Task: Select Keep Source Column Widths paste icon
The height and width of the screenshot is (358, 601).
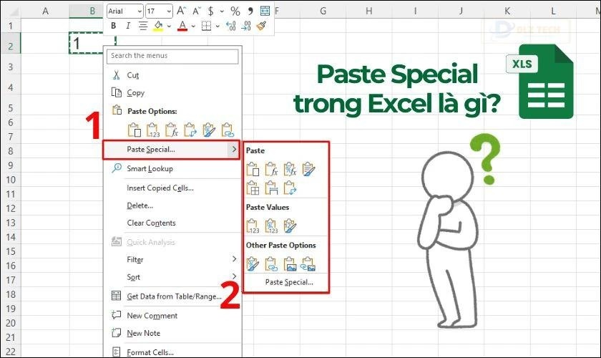Action: click(x=271, y=188)
